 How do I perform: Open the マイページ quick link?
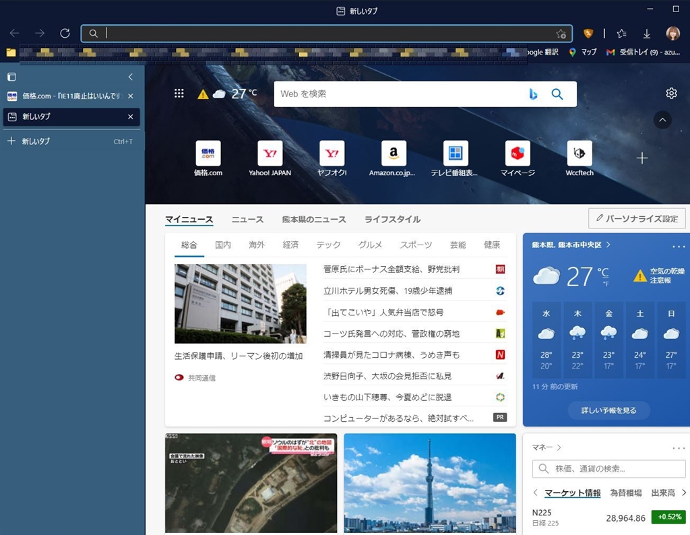[x=517, y=159]
